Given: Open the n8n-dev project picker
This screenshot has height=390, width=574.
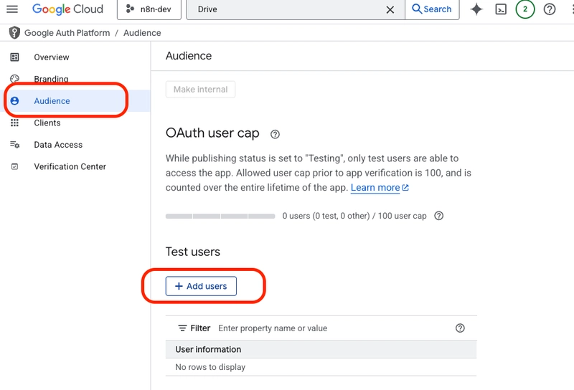Looking at the screenshot, I should click(x=149, y=9).
